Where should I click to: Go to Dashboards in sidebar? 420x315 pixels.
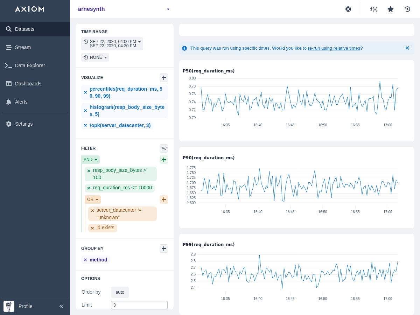pyautogui.click(x=28, y=84)
